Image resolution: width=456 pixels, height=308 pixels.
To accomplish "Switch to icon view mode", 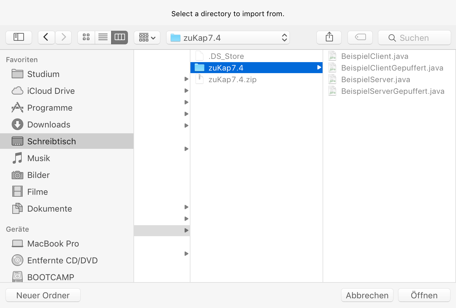I will (x=86, y=37).
